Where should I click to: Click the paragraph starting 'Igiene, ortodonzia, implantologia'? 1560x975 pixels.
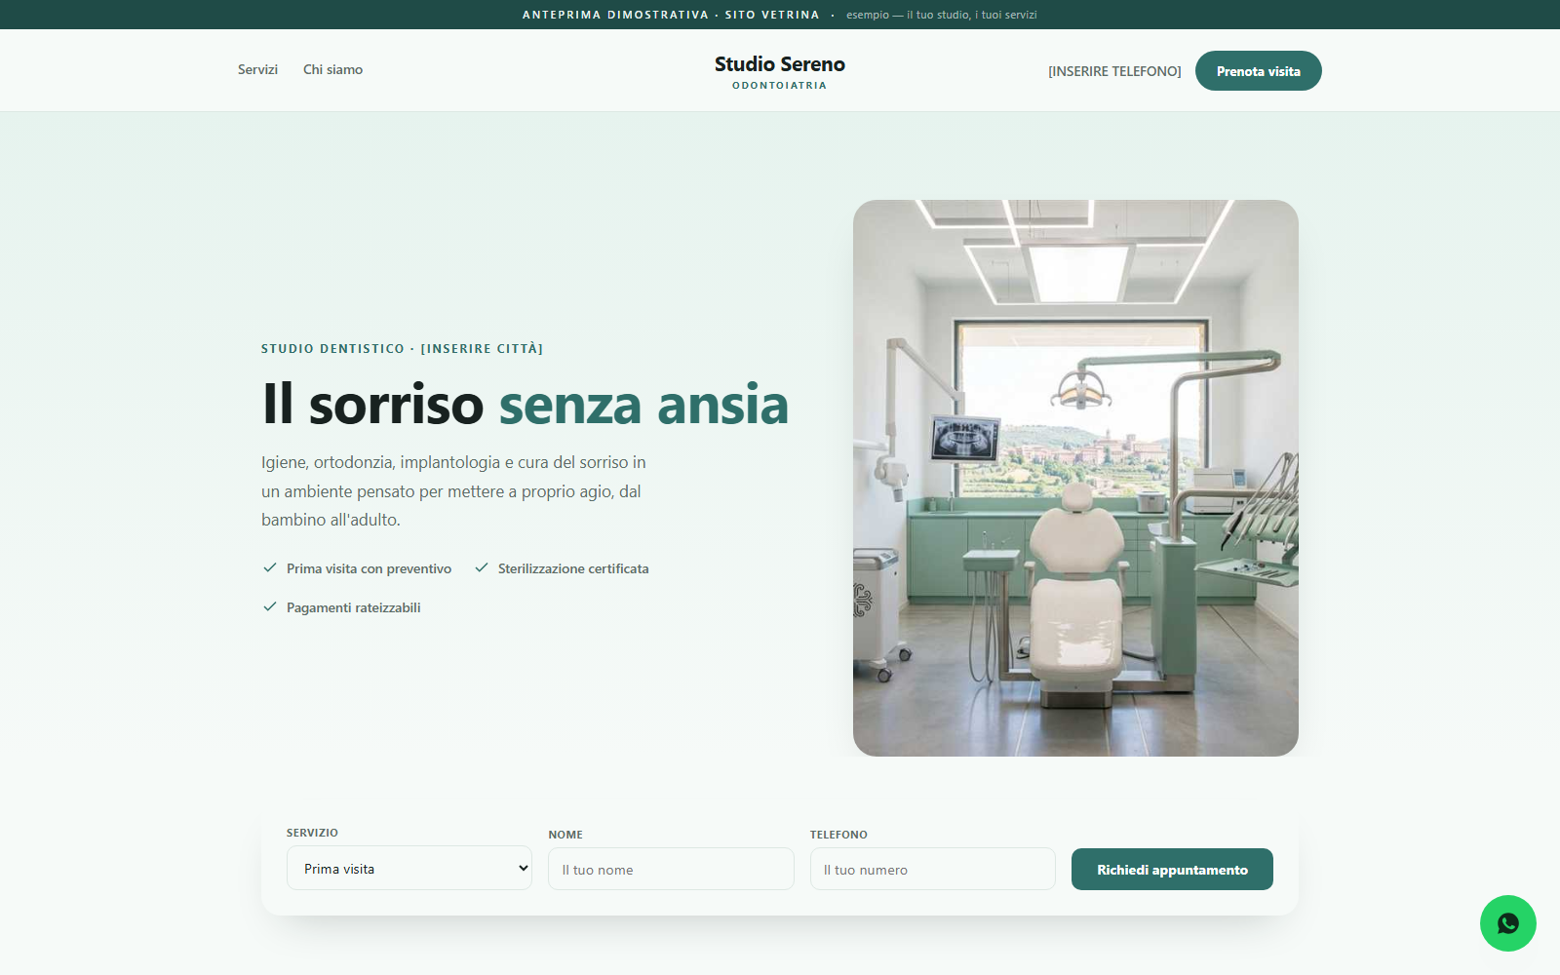(x=454, y=491)
